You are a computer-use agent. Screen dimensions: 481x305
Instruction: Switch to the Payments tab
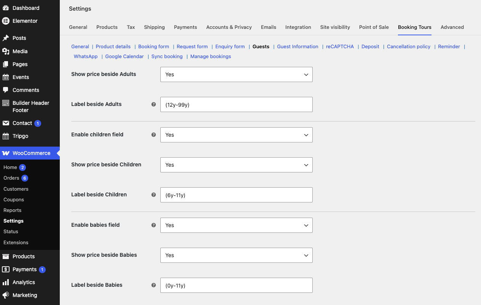185,27
